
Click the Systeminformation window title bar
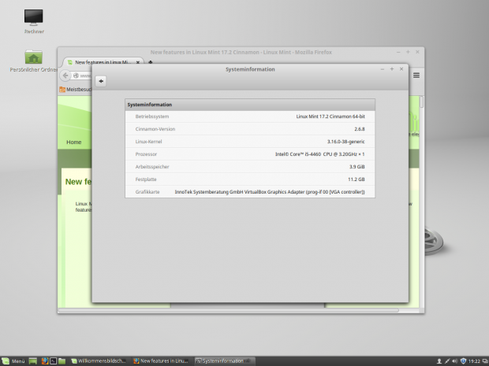(250, 69)
